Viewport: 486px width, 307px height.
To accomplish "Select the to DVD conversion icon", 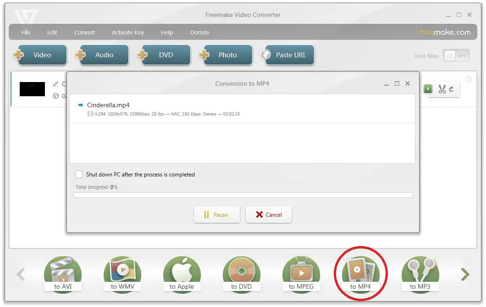I will [242, 274].
